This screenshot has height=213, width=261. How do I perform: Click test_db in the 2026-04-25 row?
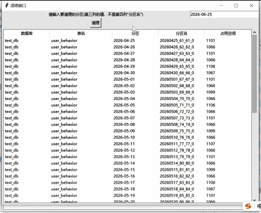pyautogui.click(x=11, y=41)
